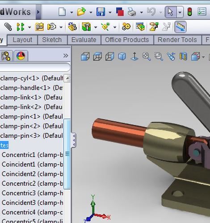Click the Open folder icon
This screenshot has width=210, height=223.
coord(81,12)
